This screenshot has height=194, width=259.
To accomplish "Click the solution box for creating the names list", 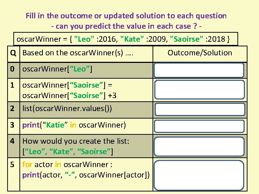I will [199, 147].
